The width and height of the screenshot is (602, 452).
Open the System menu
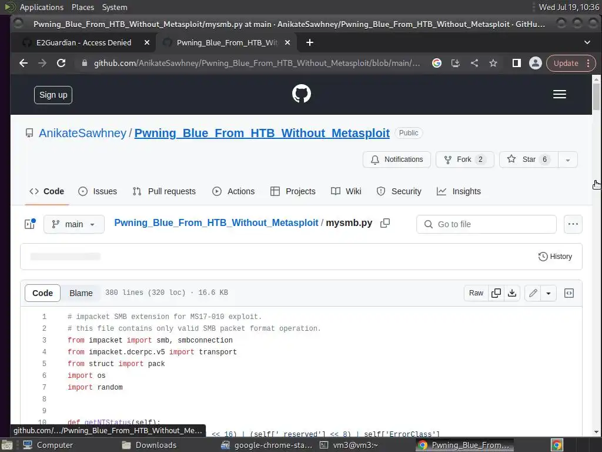coord(115,7)
